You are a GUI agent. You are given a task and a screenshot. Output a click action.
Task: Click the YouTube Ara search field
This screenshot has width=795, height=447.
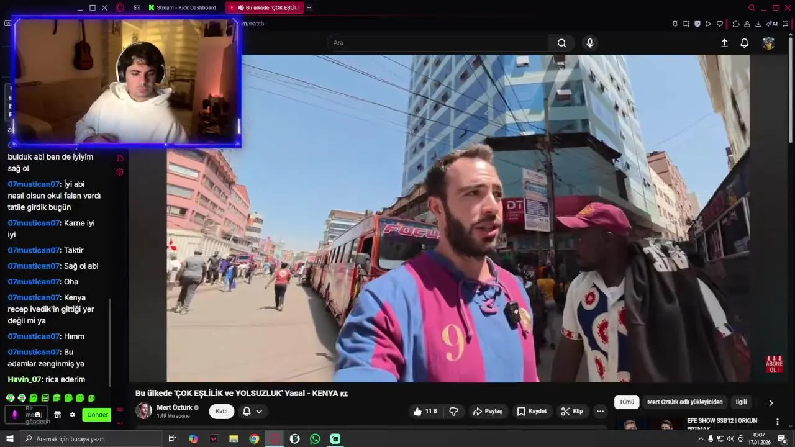coord(438,43)
